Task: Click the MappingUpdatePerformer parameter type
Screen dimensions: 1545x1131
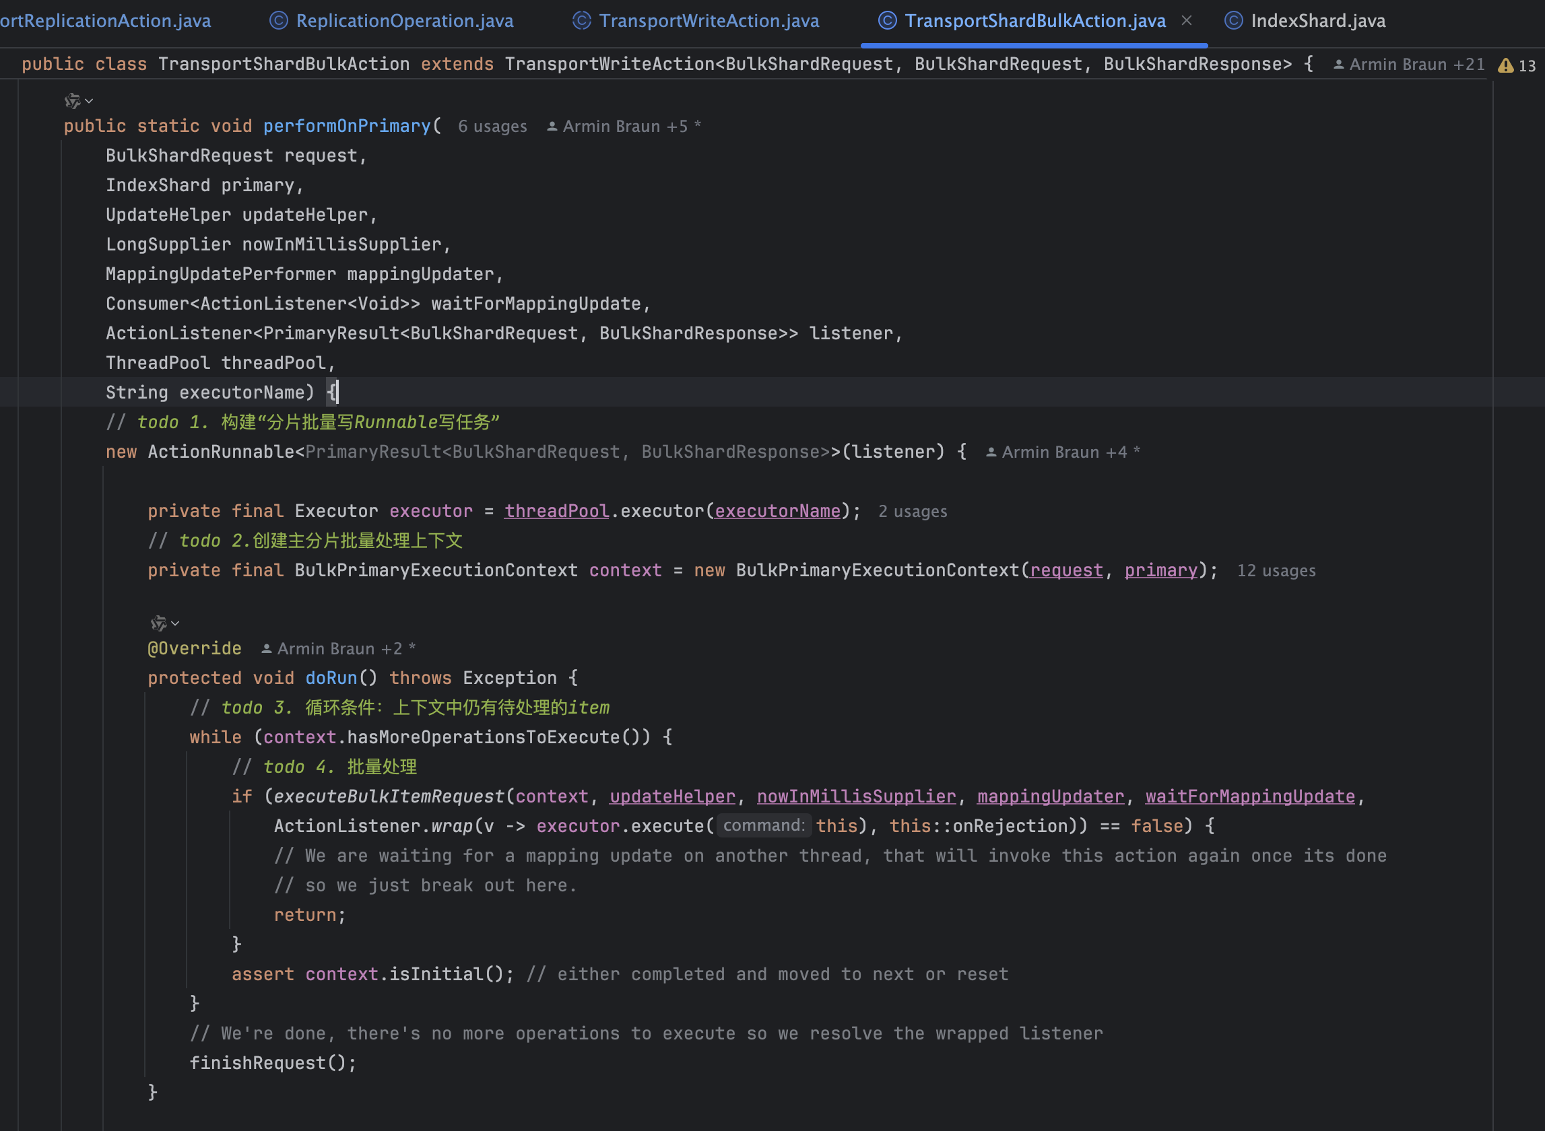Action: point(221,275)
